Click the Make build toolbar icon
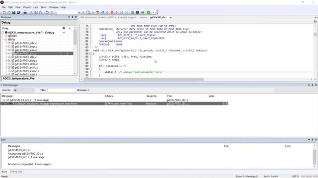 [138, 12]
